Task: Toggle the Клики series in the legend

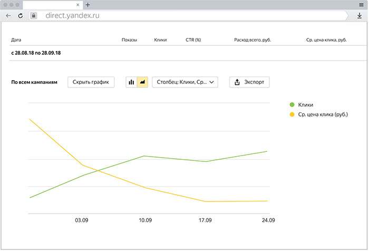Action: point(305,105)
